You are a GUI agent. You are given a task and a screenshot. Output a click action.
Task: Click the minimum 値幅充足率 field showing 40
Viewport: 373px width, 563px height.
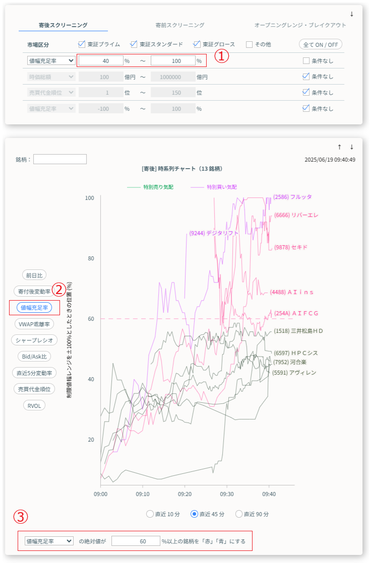101,61
